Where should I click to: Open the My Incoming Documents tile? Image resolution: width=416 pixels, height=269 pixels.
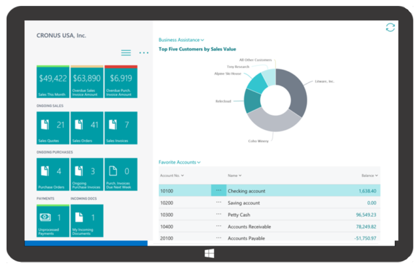[87, 221]
